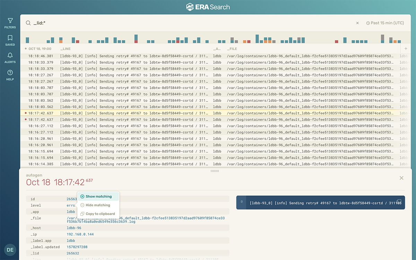Screen dimensions: 416x260
Task: Open the Alerts section in the sidebar
Action: point(10,58)
